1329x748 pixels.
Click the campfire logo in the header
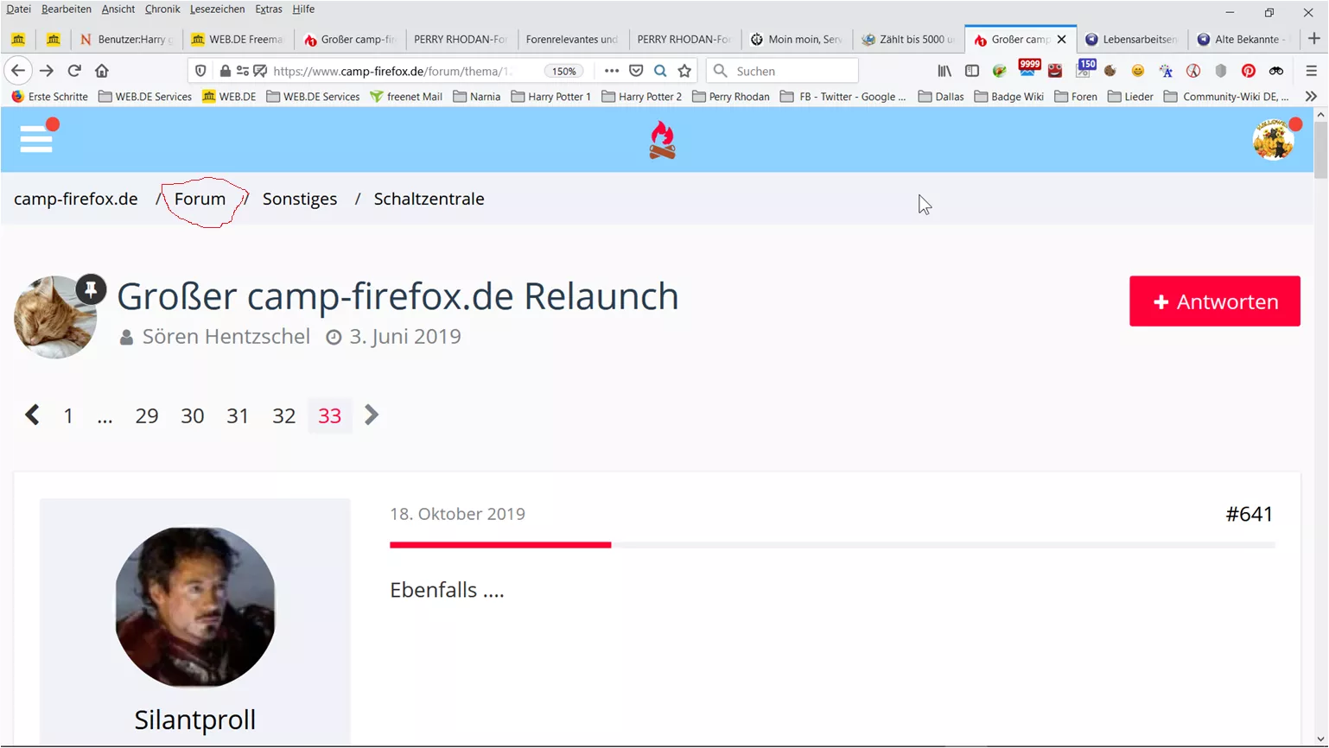[x=662, y=140]
